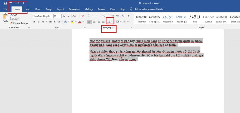Toggle bold formatting

(34, 22)
